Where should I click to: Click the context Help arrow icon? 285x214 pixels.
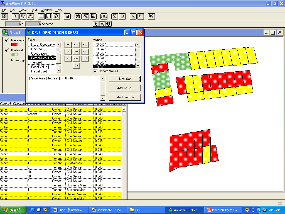(151, 16)
